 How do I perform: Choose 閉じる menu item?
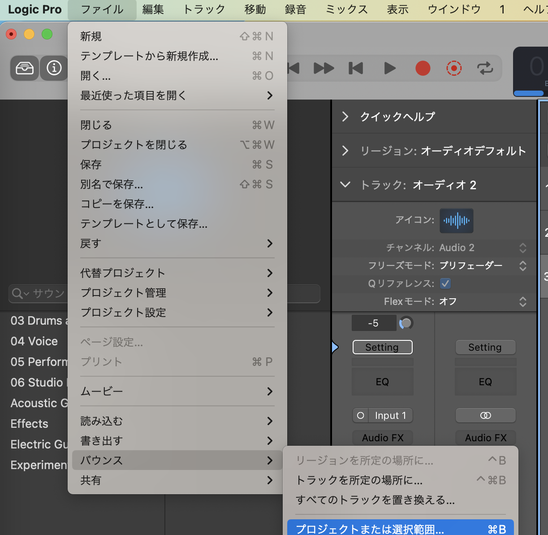click(x=177, y=125)
